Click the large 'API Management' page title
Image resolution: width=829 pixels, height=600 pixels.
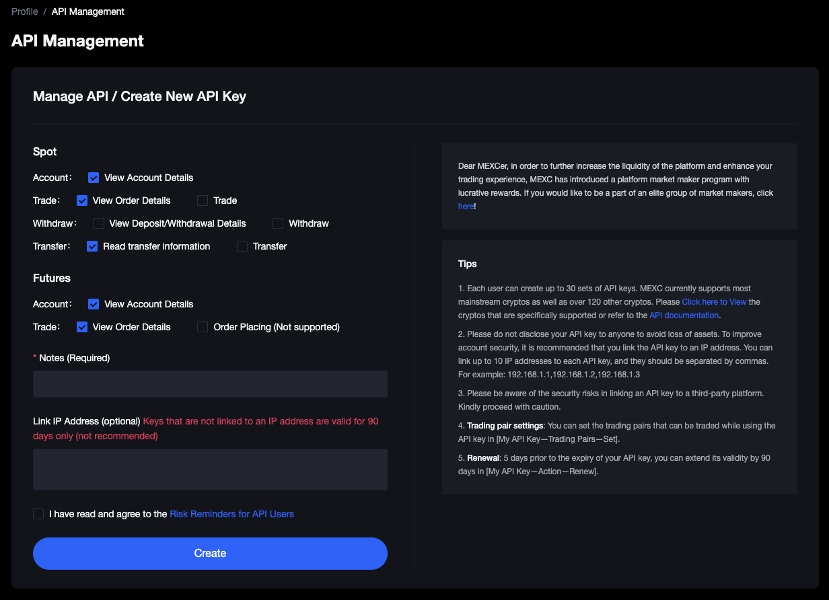click(x=78, y=41)
